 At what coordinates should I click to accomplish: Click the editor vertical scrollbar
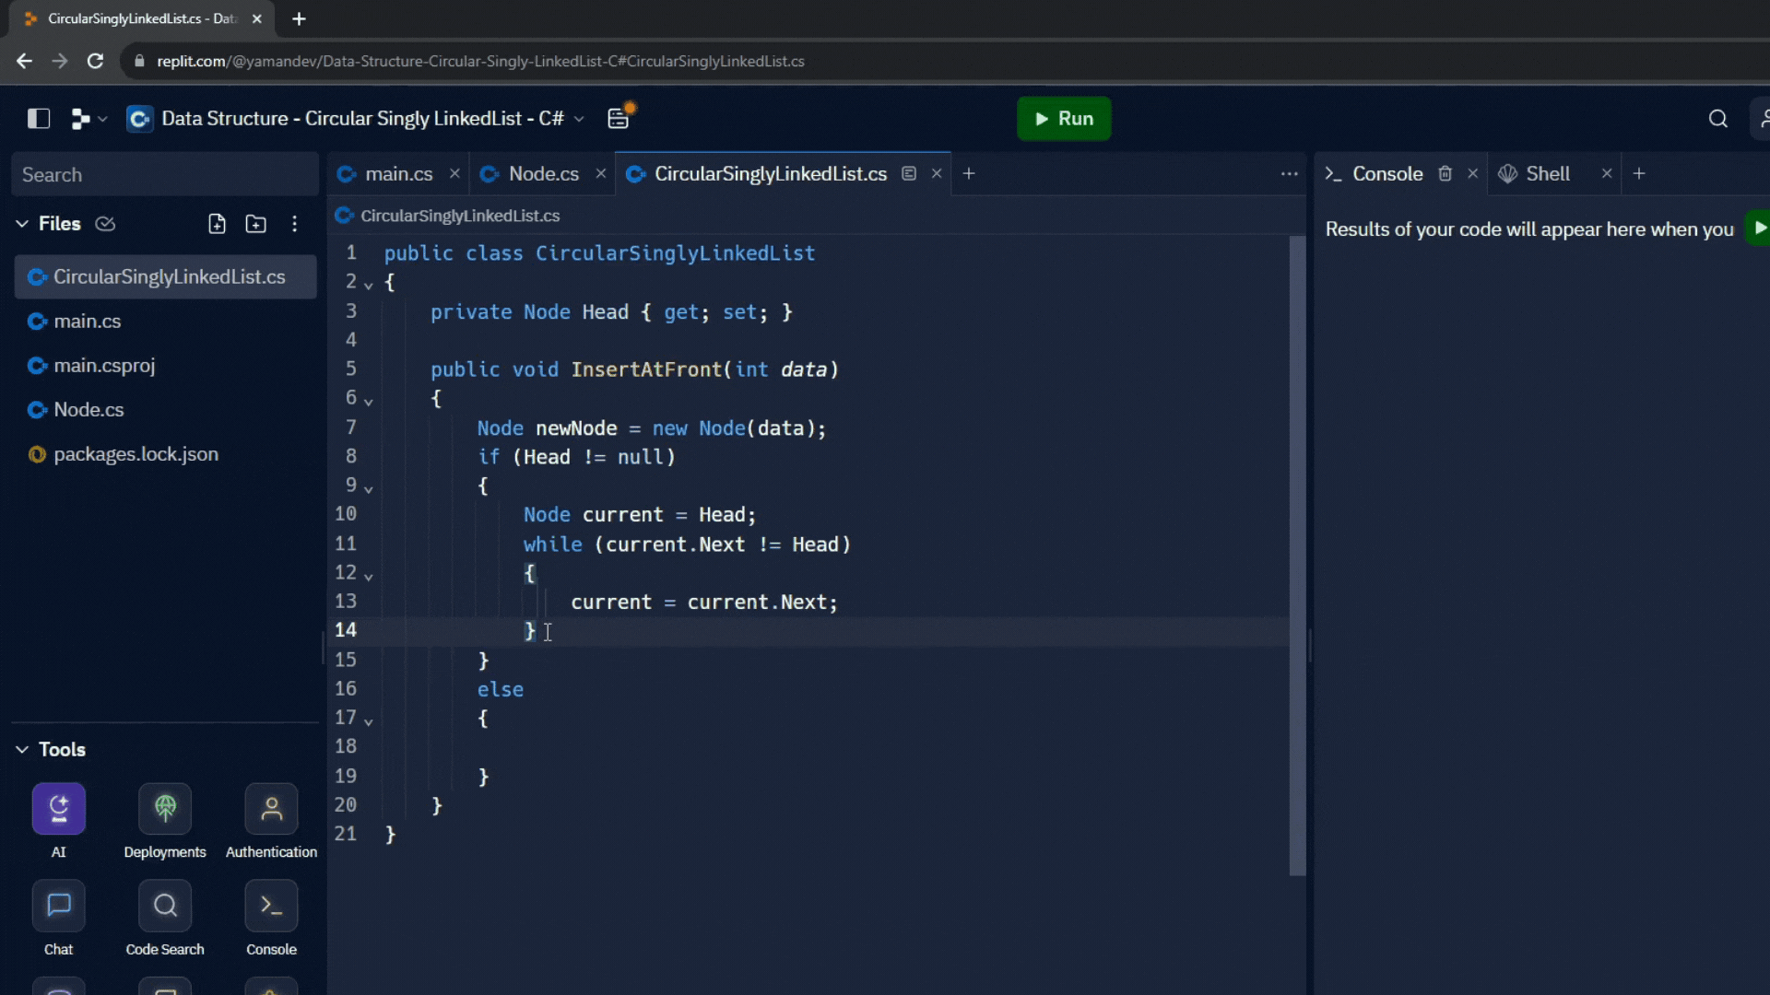1297,553
